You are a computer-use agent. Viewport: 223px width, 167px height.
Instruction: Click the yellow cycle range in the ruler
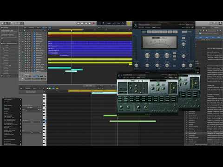tap(71, 29)
